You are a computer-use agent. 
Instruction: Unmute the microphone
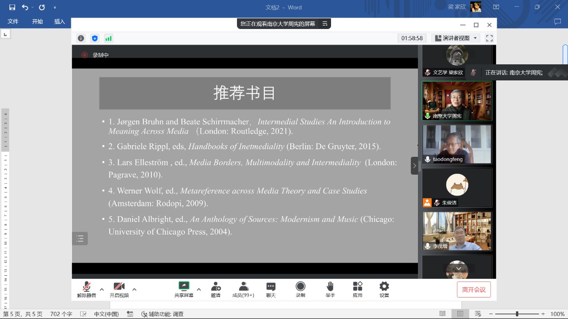(86, 289)
